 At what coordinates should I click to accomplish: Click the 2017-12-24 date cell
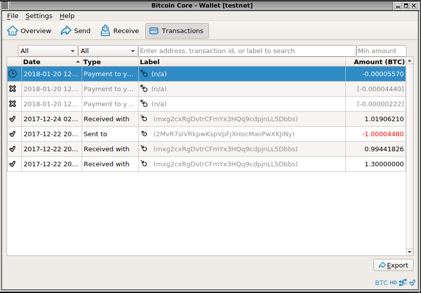(52, 119)
